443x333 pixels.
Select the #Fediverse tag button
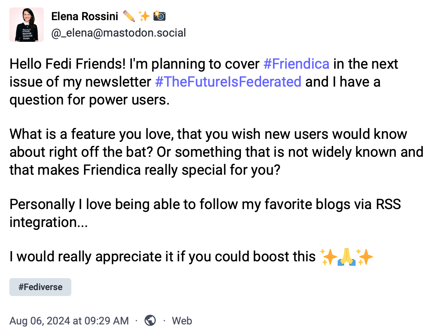click(40, 287)
